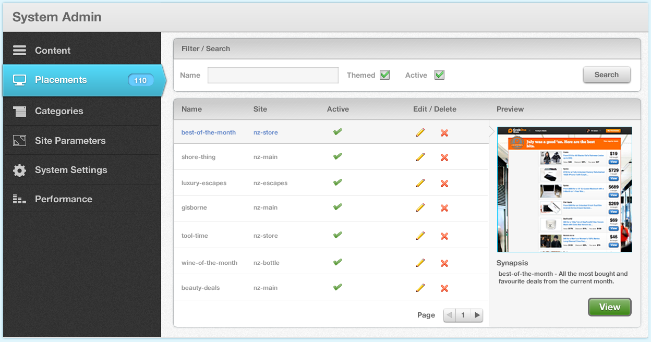Click active checkmark for shore-thing
651x342 pixels.
point(337,156)
